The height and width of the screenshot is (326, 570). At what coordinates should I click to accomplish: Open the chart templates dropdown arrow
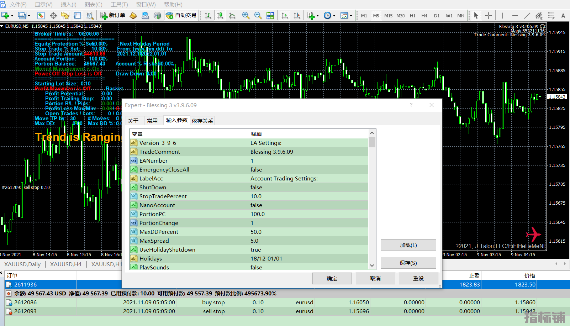351,16
